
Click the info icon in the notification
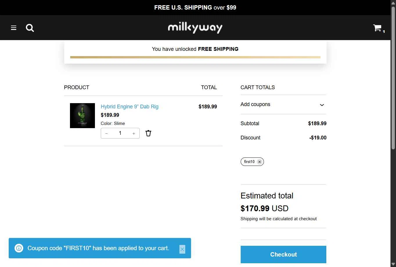point(19,248)
